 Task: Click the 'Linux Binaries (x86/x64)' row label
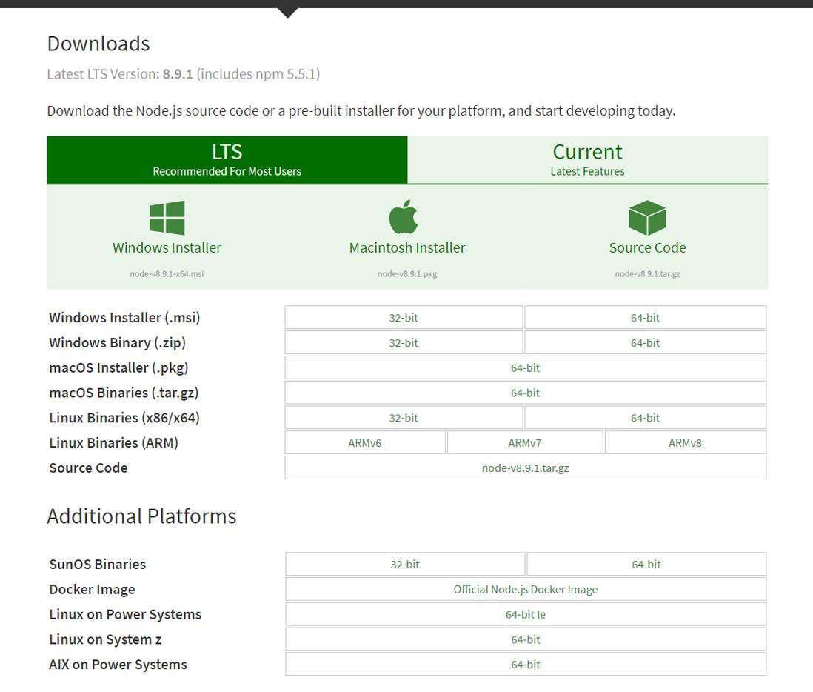tap(124, 418)
